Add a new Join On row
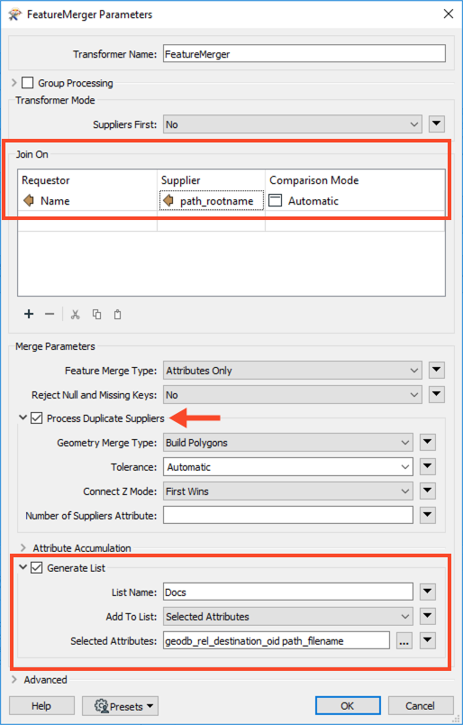 click(x=29, y=315)
